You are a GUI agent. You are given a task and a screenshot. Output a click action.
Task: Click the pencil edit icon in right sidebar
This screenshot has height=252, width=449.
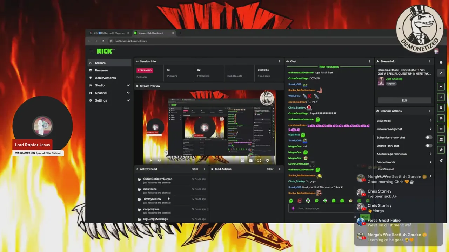click(441, 73)
